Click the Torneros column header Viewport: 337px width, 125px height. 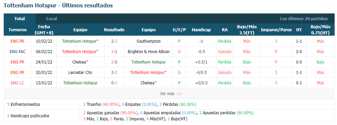[18, 30]
